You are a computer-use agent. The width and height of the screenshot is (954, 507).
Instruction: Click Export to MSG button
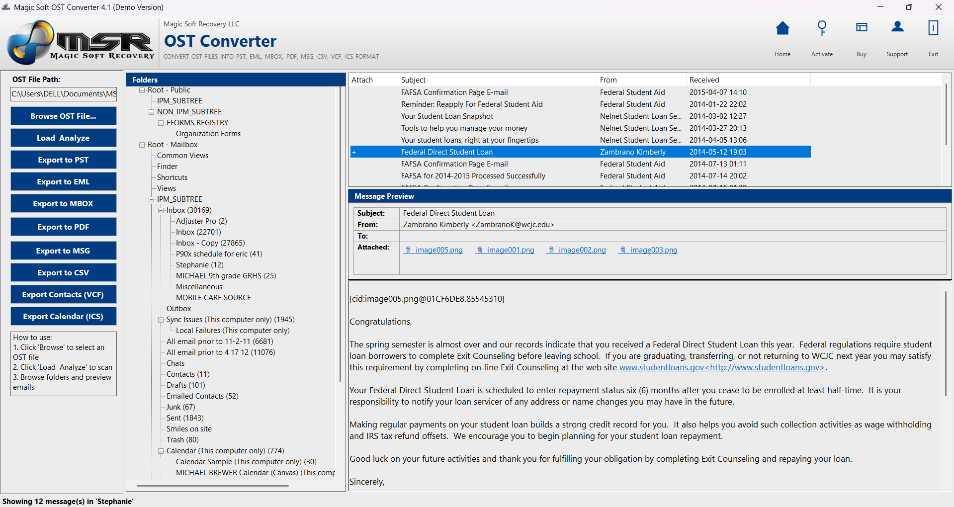click(x=64, y=251)
